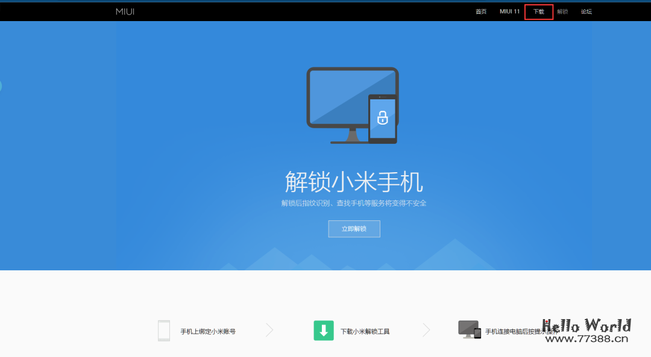Screen dimensions: 651x357
Task: Click the chevron between step two and step three
Action: coord(426,330)
